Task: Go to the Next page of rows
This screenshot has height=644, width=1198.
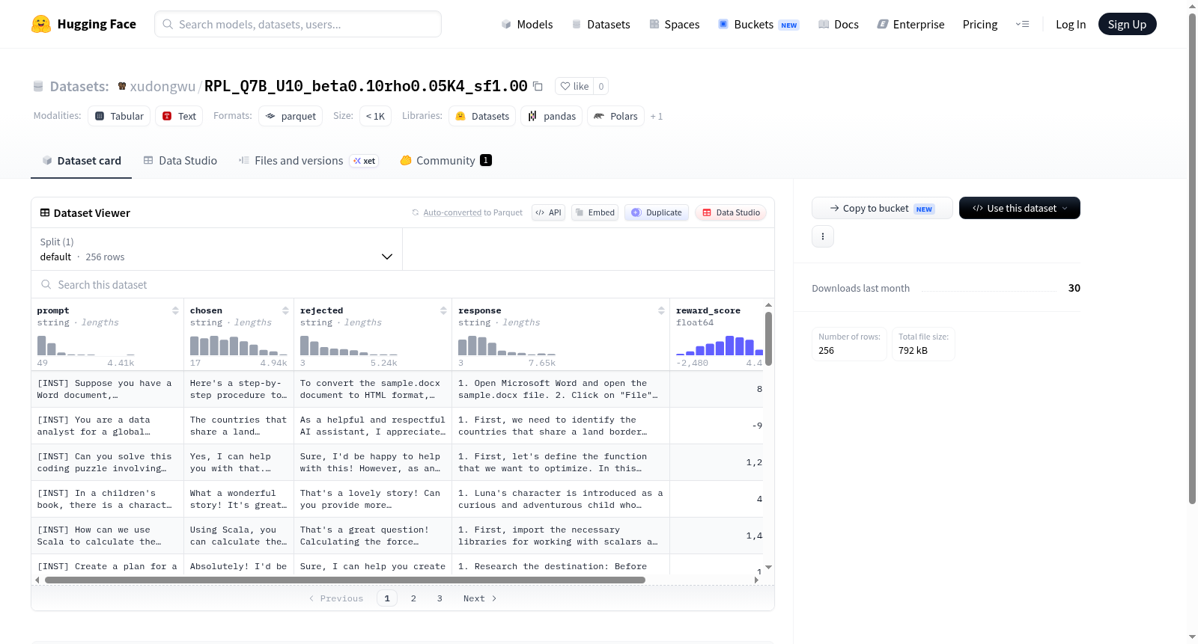Action: (480, 598)
